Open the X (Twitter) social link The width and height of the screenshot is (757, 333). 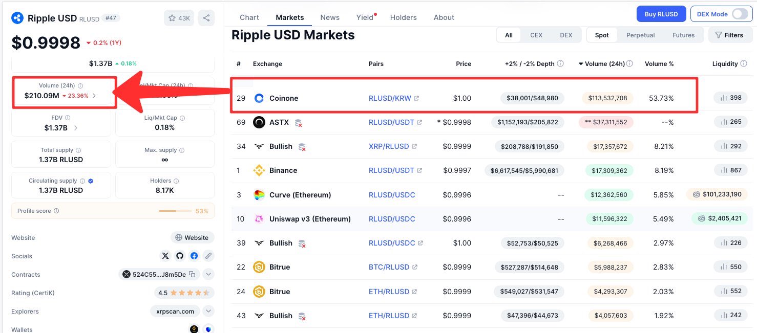click(x=165, y=256)
